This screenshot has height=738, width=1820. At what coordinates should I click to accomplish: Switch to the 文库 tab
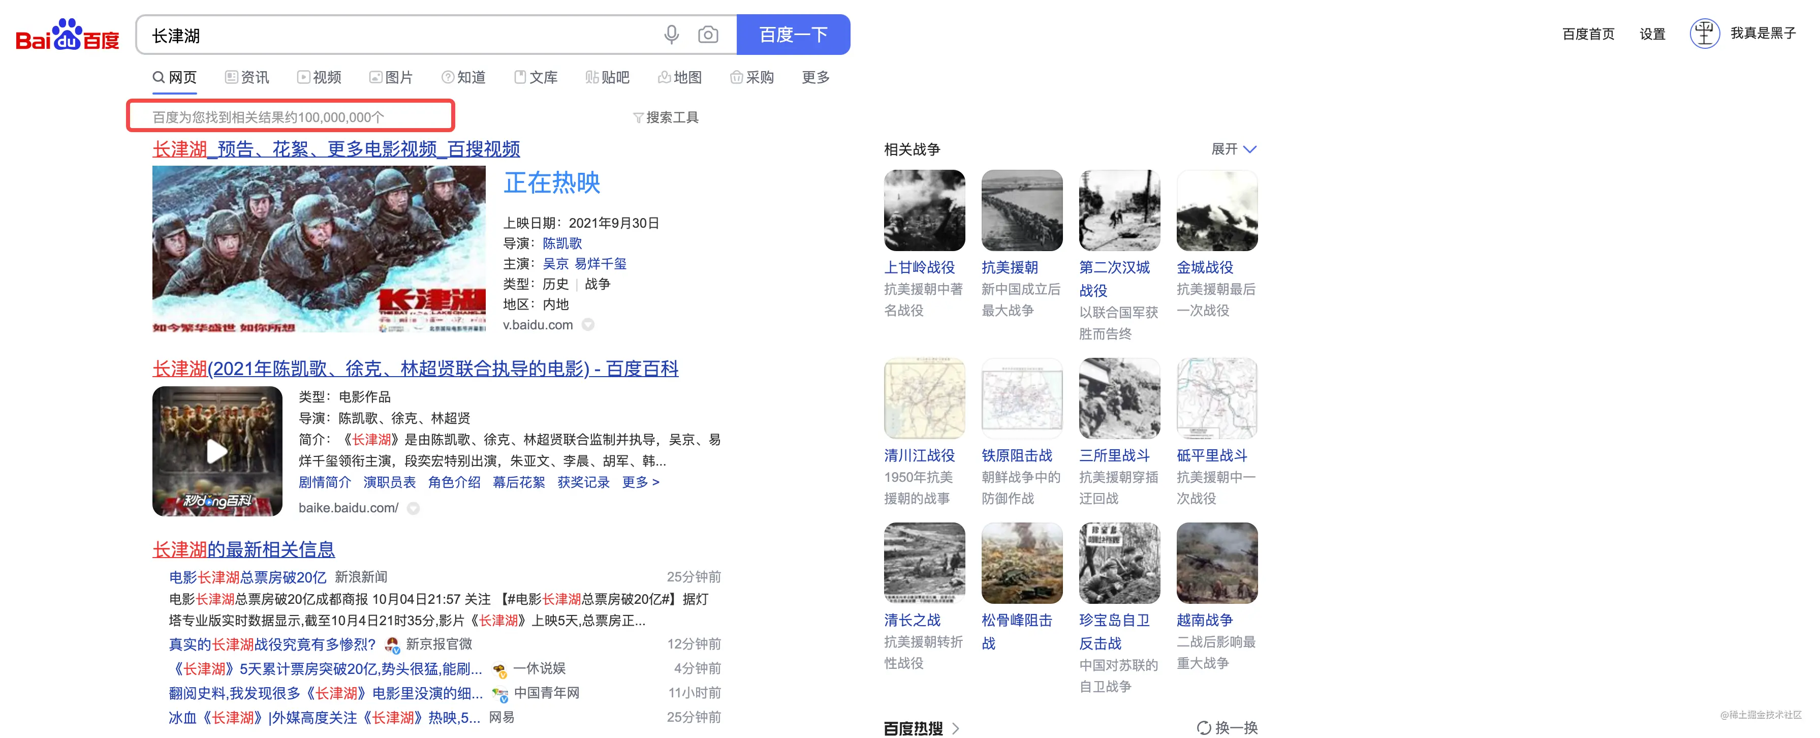click(x=536, y=77)
